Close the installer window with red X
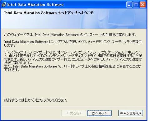Image resolution: width=150 pixels, height=121 pixels. 143,5
